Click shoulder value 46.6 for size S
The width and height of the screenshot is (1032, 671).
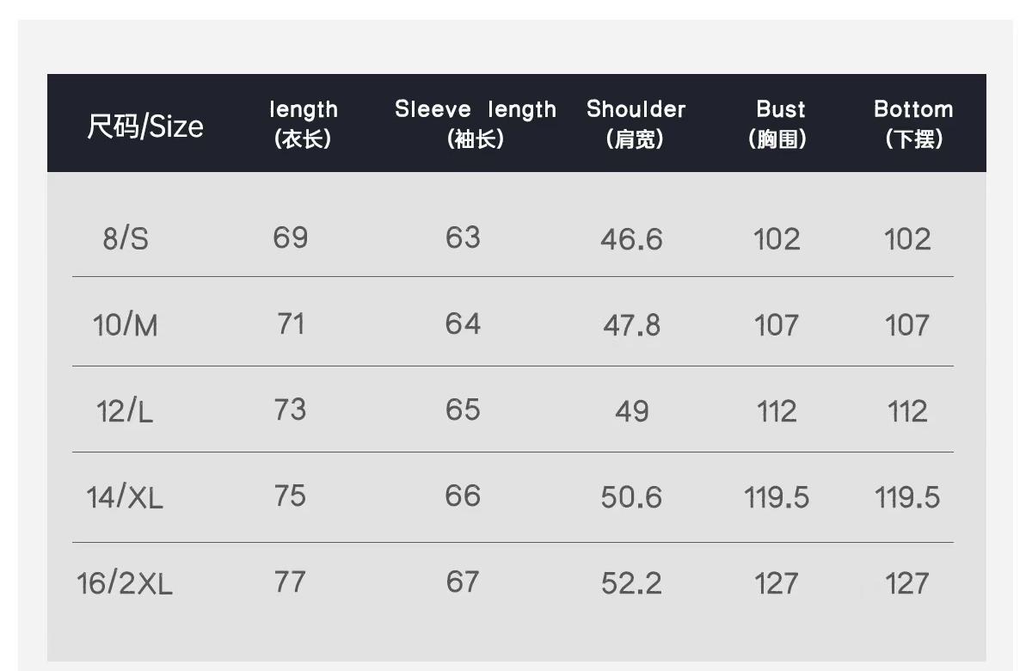631,239
